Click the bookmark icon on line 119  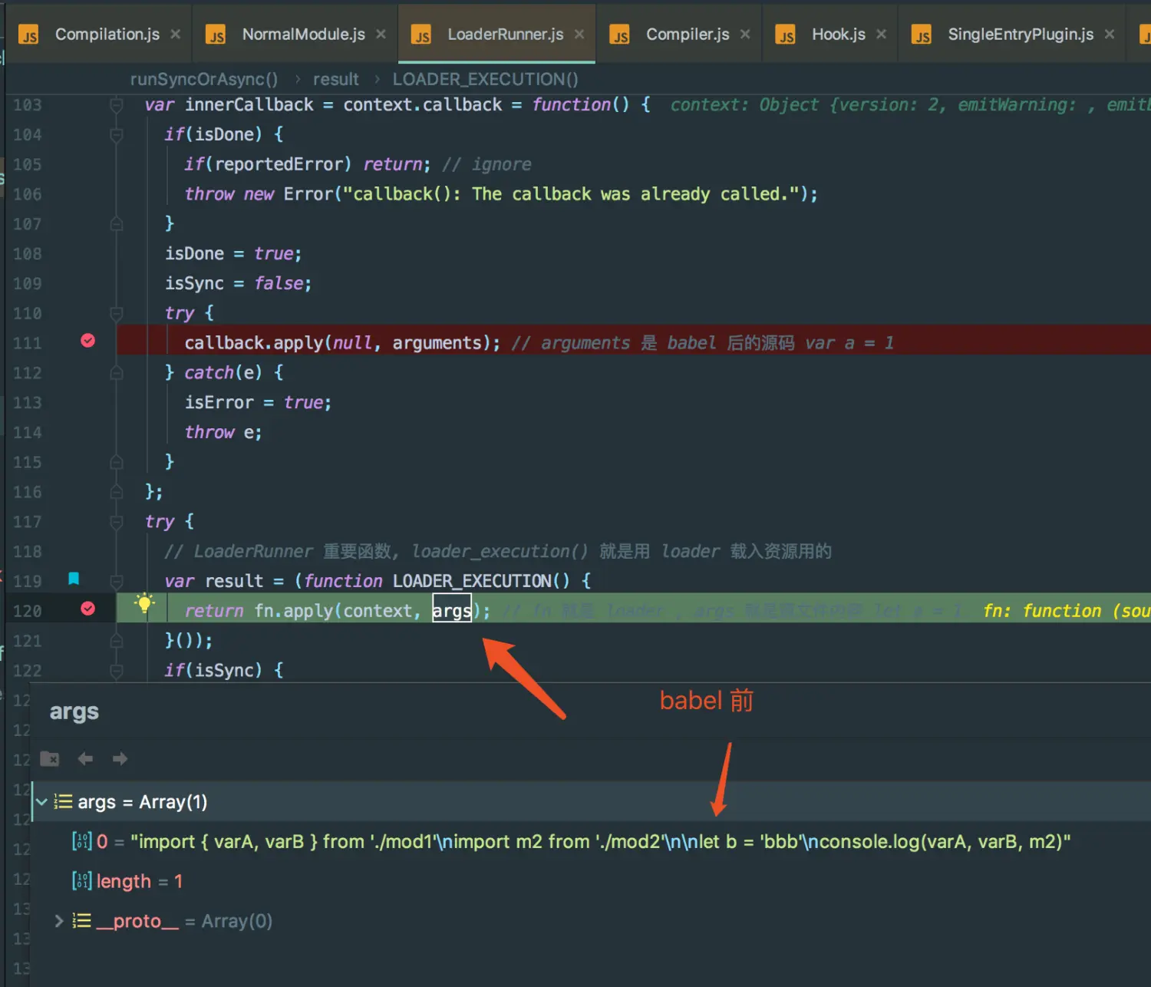(74, 579)
